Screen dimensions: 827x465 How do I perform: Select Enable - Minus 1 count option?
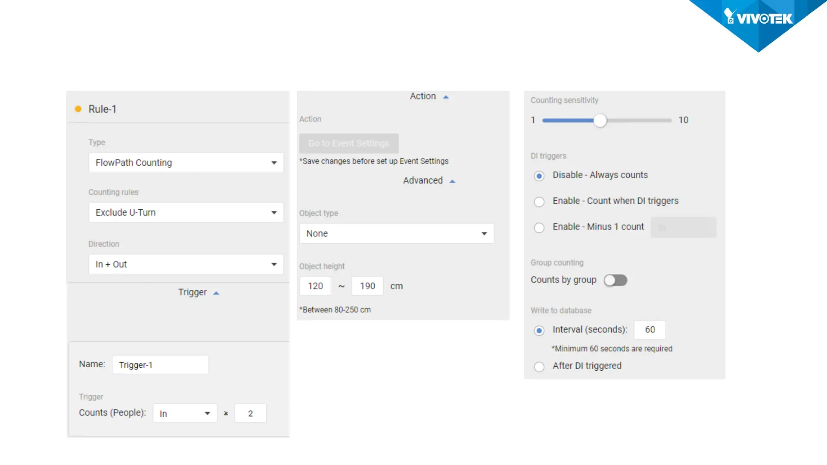coord(539,227)
